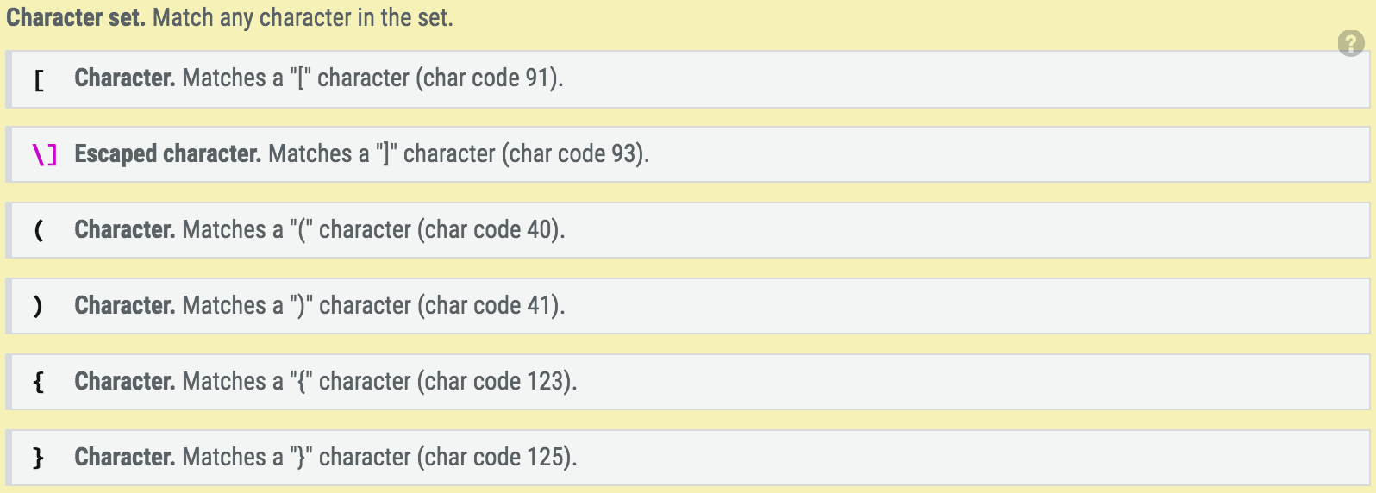Image resolution: width=1376 pixels, height=493 pixels.
Task: Open the char code 123 explanation row
Action: [689, 383]
